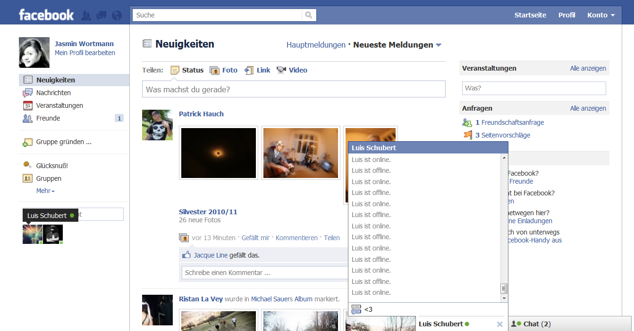Click the Suche search field
This screenshot has width=634, height=331.
(217, 15)
